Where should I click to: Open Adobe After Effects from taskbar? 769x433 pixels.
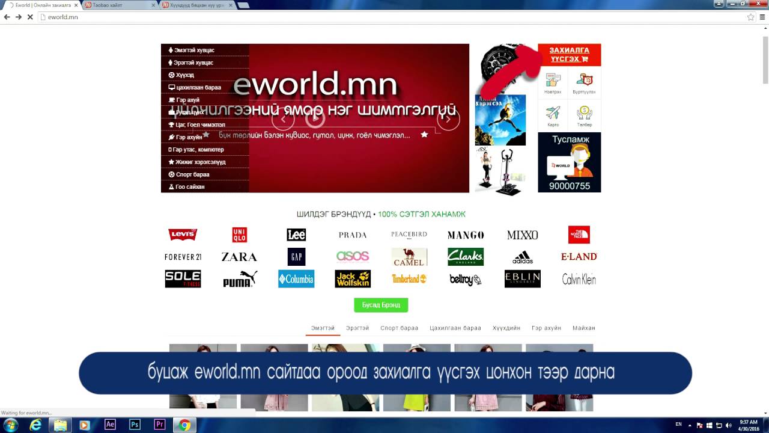[x=110, y=425]
